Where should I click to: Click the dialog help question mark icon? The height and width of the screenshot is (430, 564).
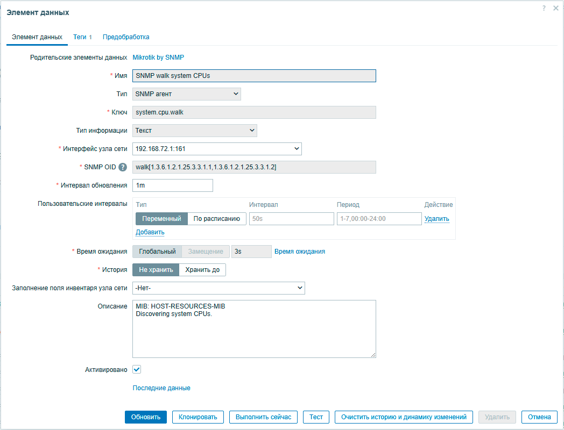(x=544, y=8)
